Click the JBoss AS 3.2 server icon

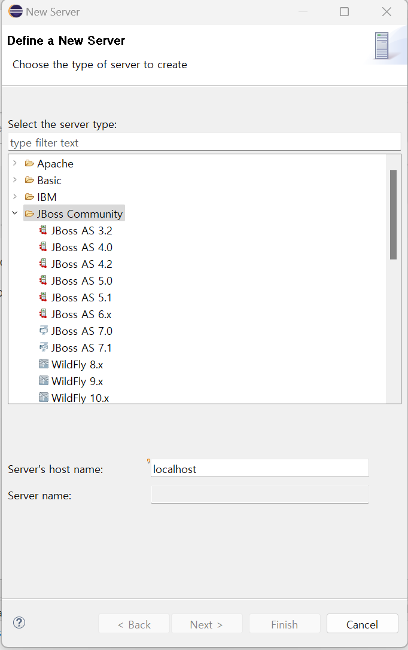[43, 230]
